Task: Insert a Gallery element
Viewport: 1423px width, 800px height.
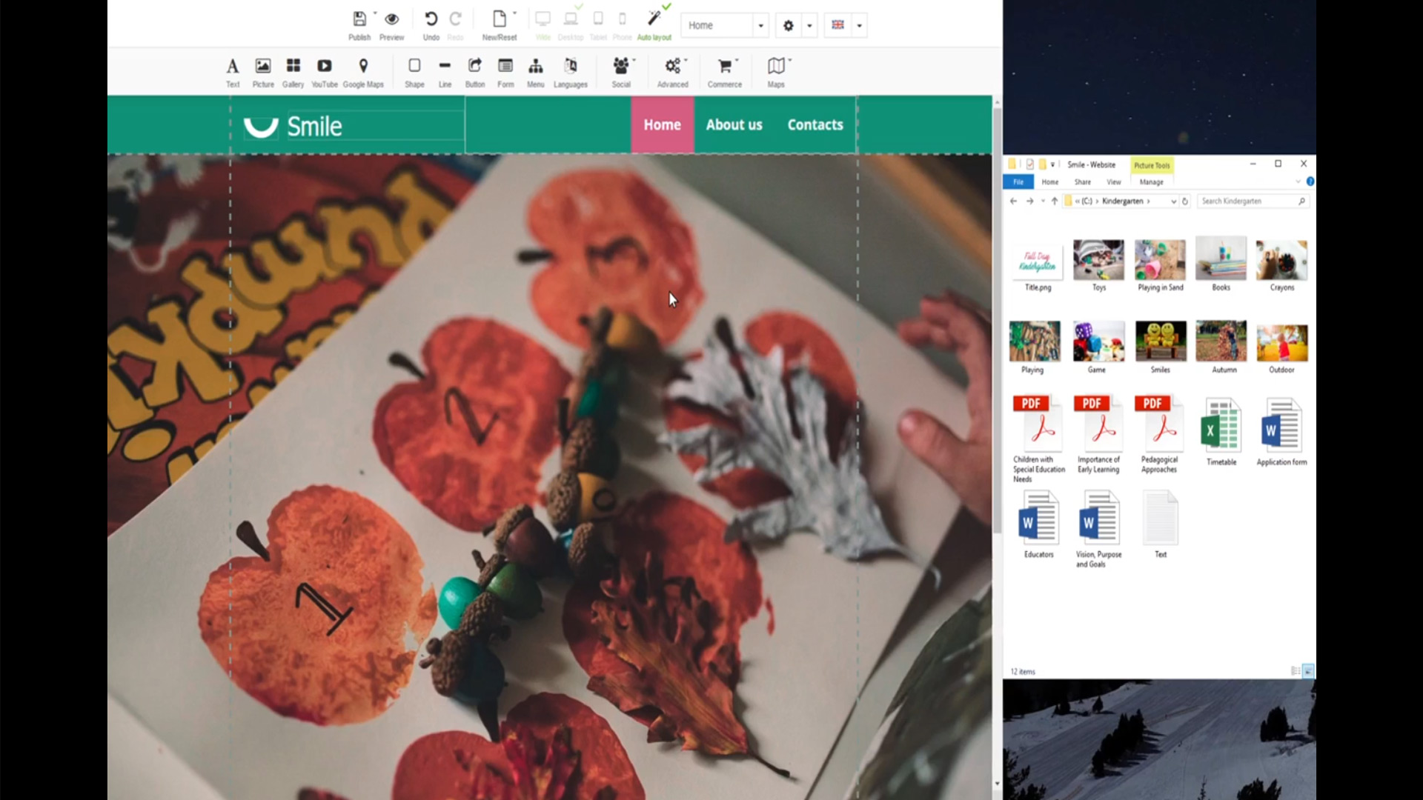Action: [x=293, y=72]
